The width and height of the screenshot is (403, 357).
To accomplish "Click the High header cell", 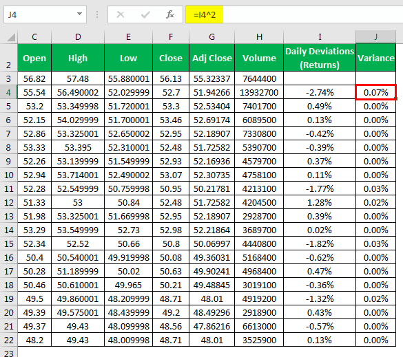I will (x=78, y=58).
